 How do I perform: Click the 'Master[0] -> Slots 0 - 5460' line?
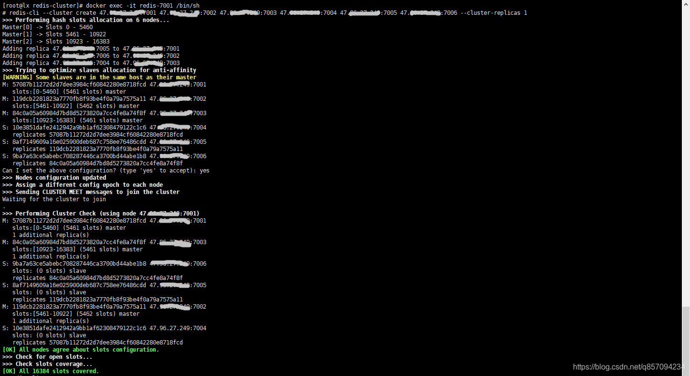[48, 27]
